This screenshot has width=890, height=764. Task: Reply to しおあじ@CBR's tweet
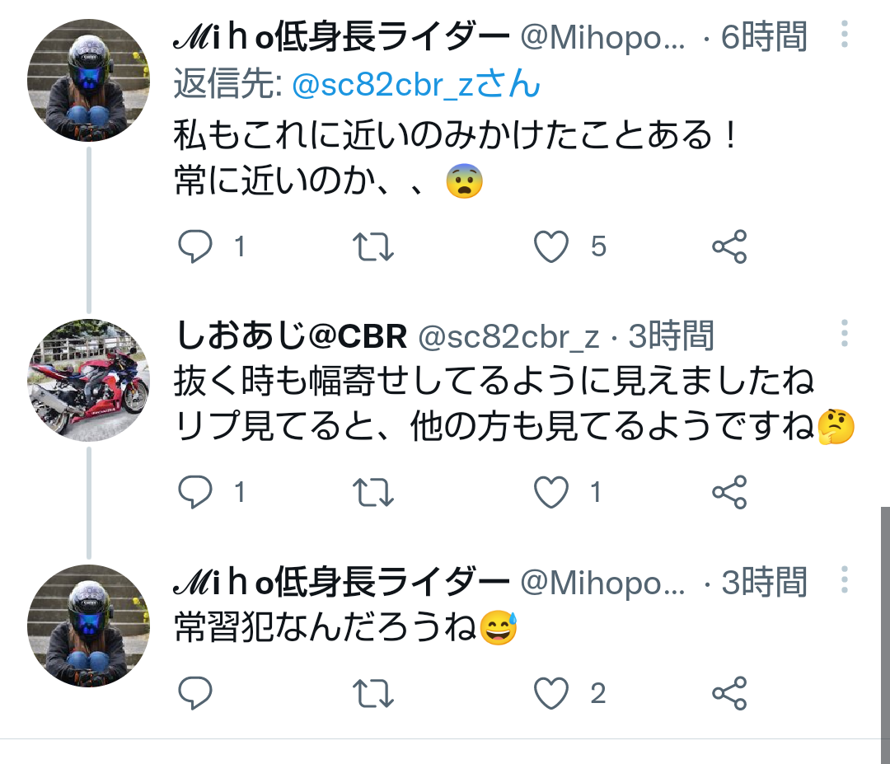(195, 491)
